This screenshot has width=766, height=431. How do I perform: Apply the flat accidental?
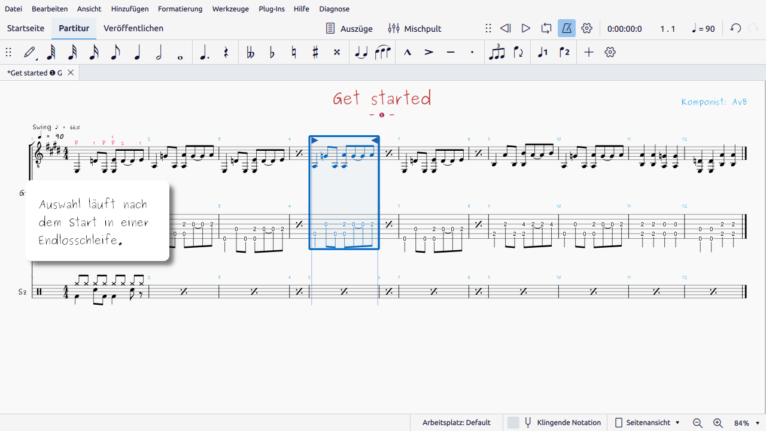pyautogui.click(x=272, y=53)
